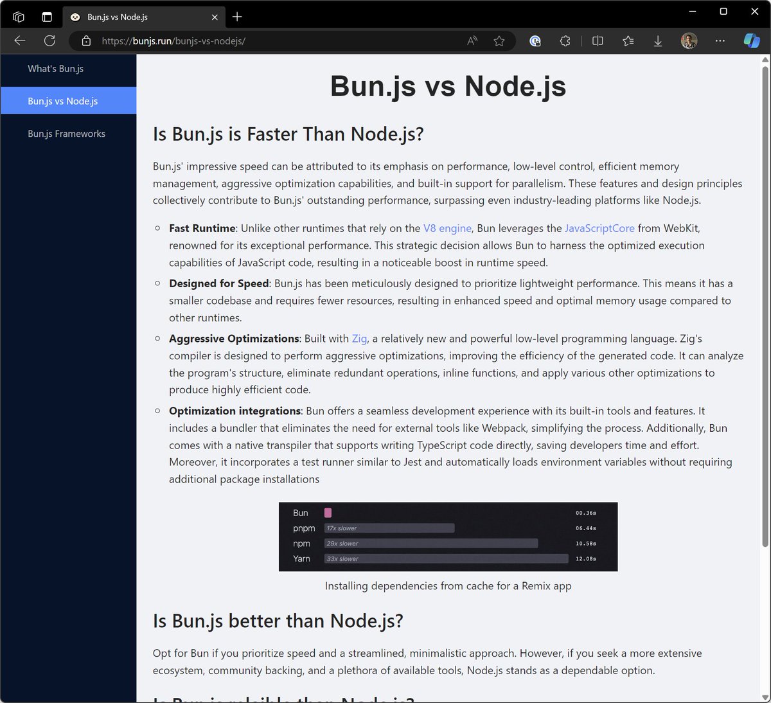Screen dimensions: 771x703
Task: Click the Fast Runtime bold label
Action: pos(202,228)
